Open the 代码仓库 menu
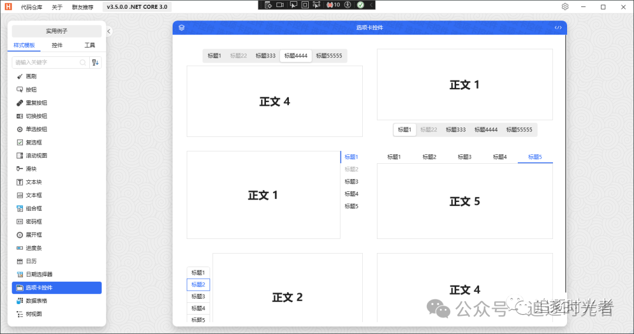 pos(32,7)
